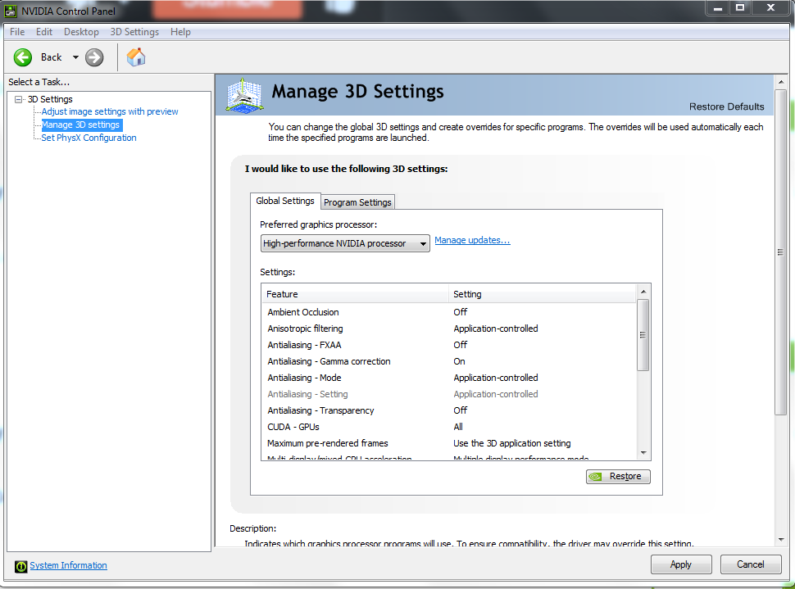The image size is (795, 589).
Task: Click the Manage updates link
Action: (472, 240)
